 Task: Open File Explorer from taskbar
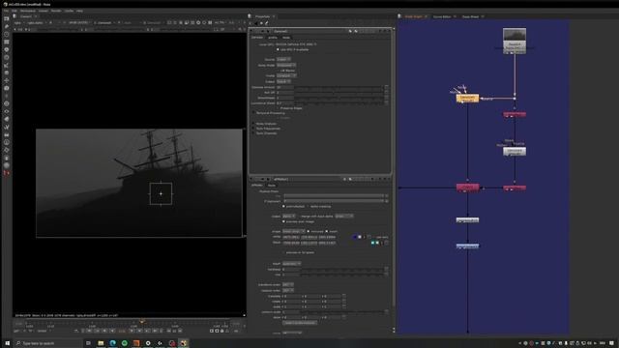click(x=101, y=343)
